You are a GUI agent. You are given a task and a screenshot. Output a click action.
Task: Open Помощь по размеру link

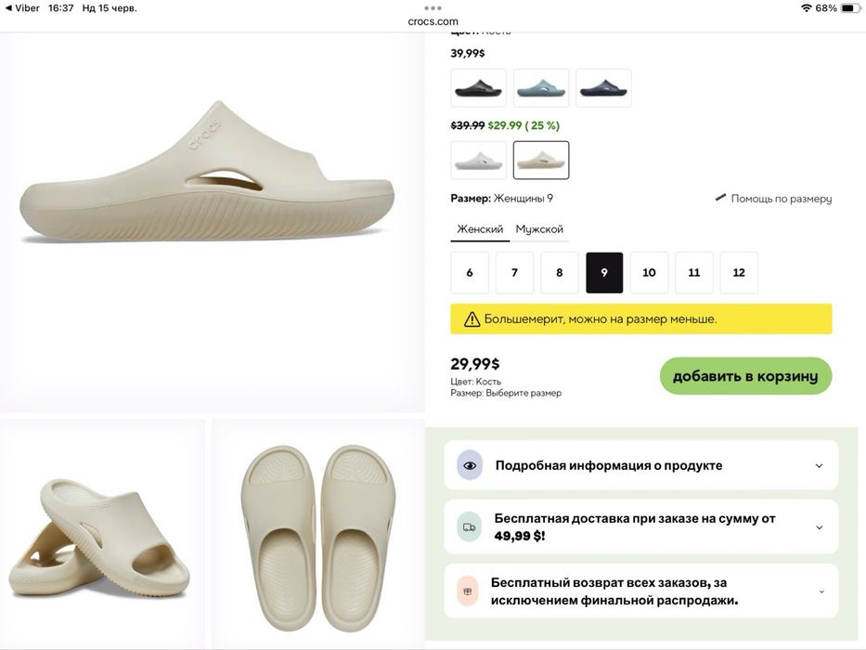(781, 199)
